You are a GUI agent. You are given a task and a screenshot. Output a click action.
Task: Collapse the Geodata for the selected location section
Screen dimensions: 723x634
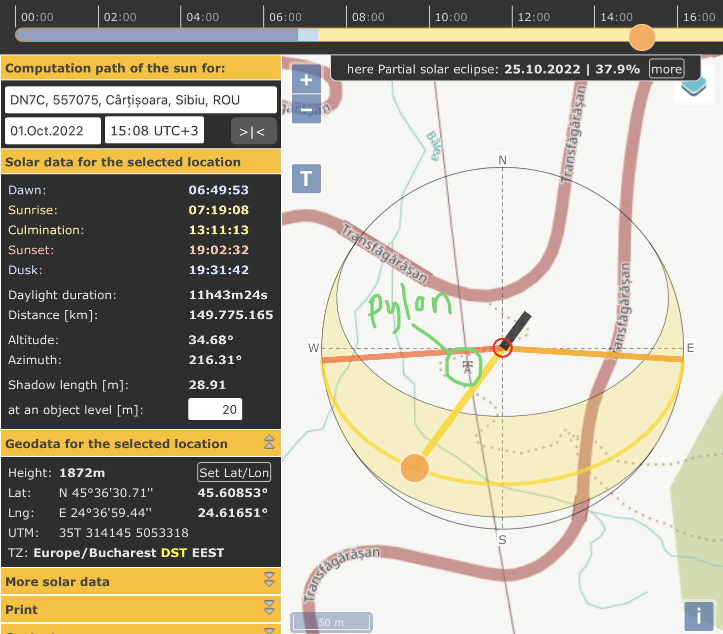pyautogui.click(x=269, y=443)
